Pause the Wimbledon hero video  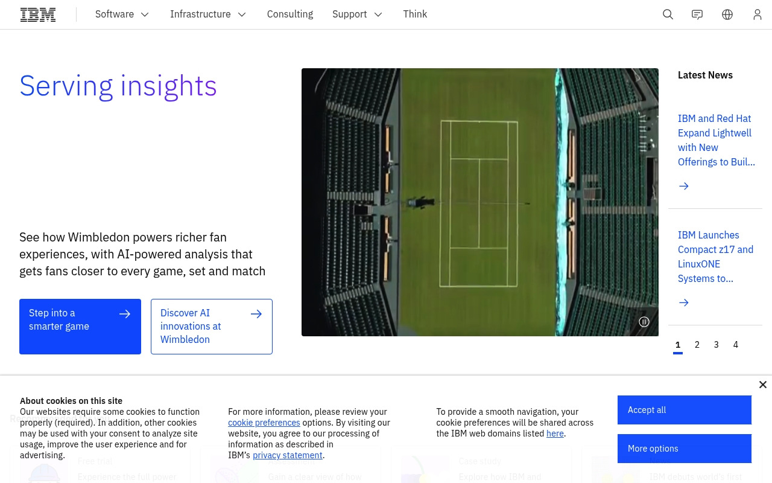pyautogui.click(x=644, y=322)
